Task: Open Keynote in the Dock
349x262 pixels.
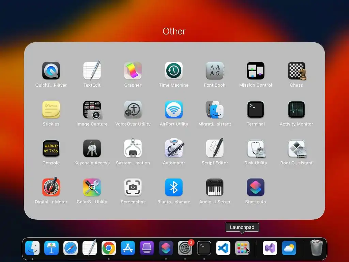Action: coord(51,248)
